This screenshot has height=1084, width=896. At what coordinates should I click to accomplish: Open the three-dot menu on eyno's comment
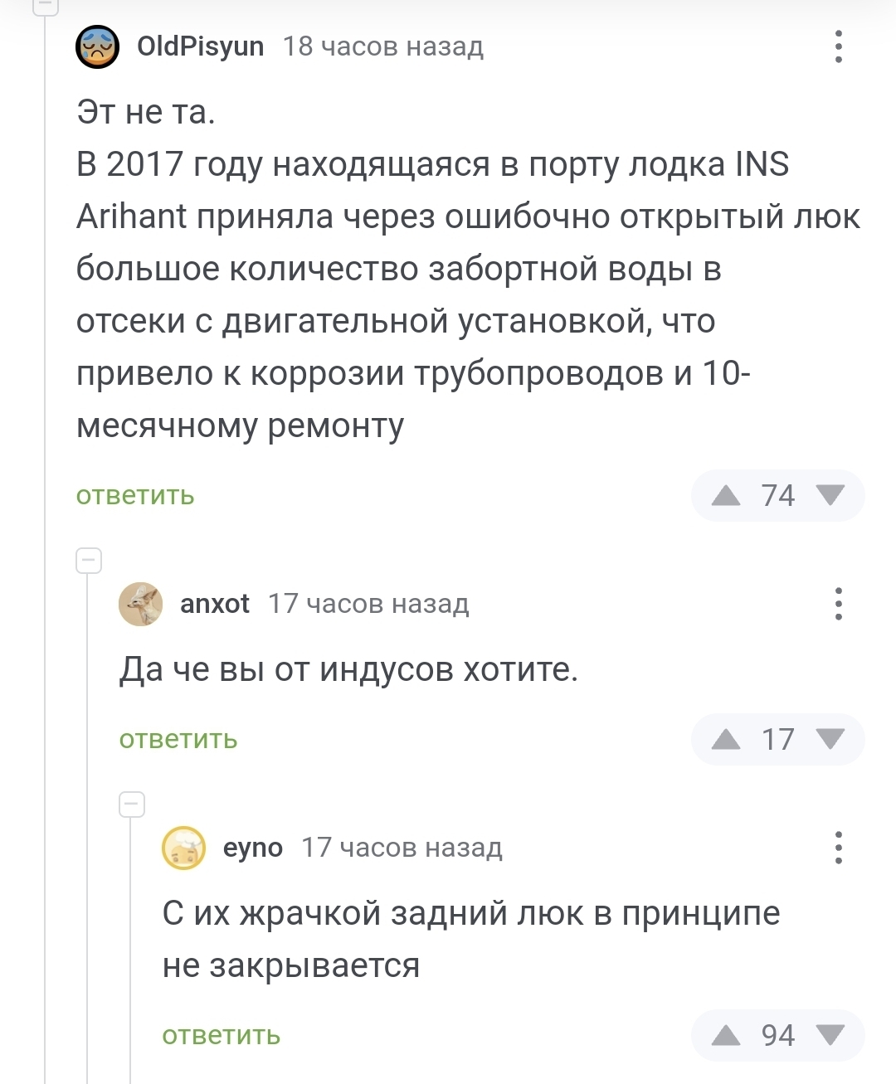click(840, 848)
